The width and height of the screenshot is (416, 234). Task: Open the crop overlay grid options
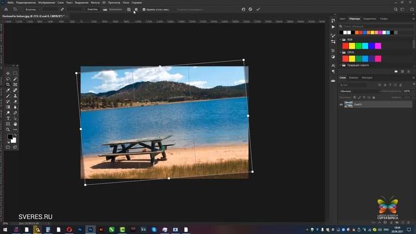coord(129,9)
